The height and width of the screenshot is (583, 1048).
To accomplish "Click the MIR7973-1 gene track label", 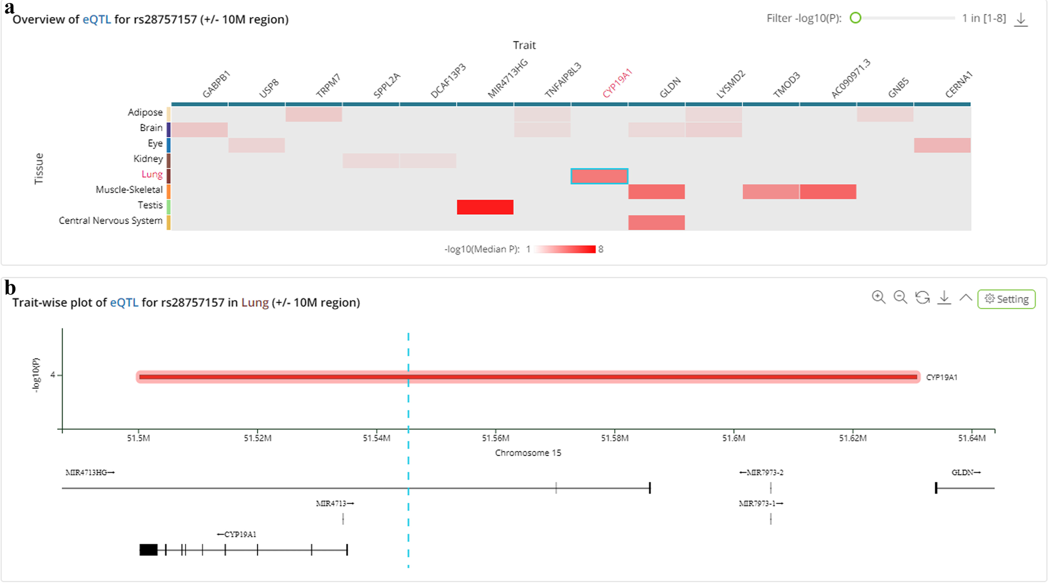I will tap(761, 503).
